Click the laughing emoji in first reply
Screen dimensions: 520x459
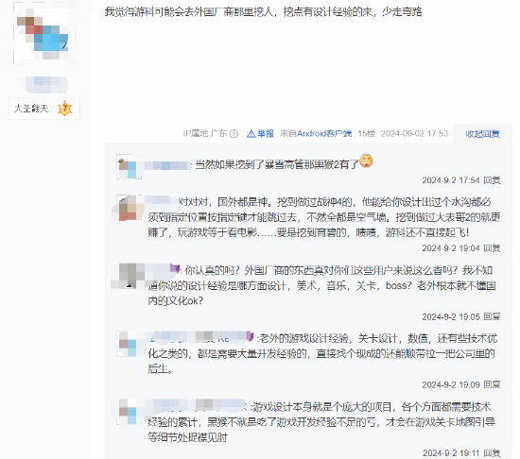(x=366, y=161)
